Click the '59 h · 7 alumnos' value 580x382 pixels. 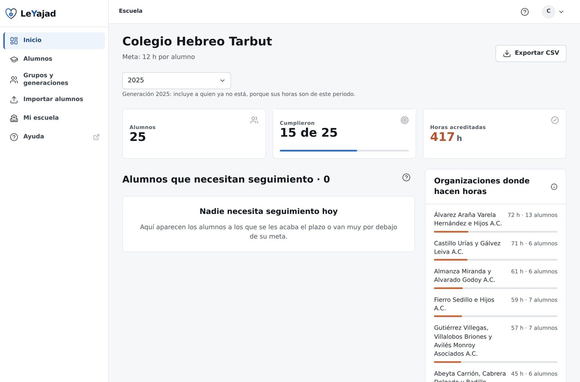pos(534,300)
